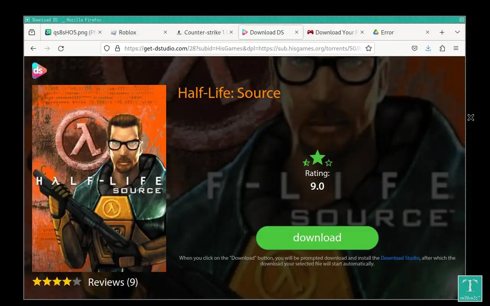Click the teal T icon at the bottom right

pyautogui.click(x=469, y=288)
